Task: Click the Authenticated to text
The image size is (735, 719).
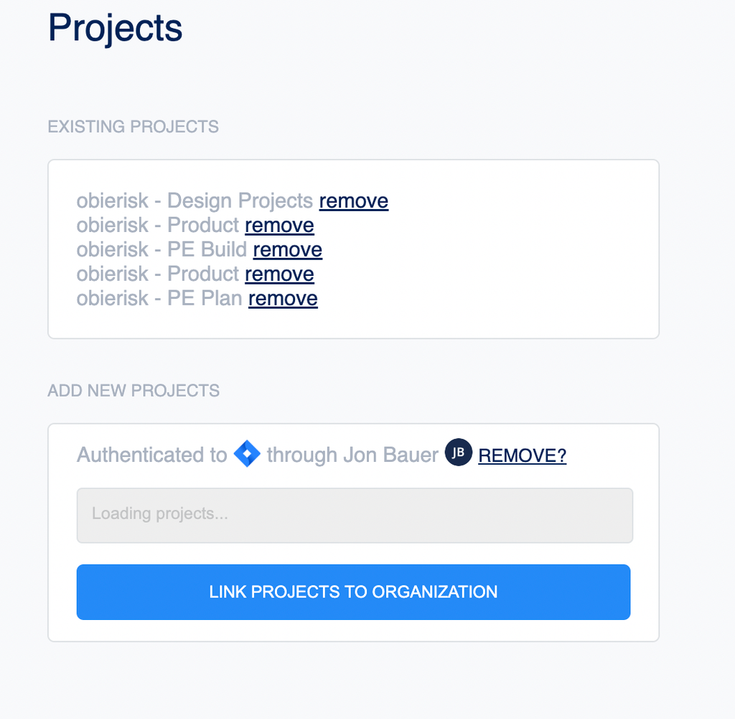Action: click(x=152, y=455)
